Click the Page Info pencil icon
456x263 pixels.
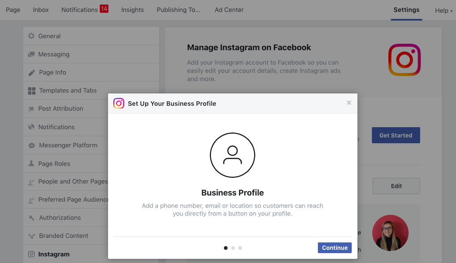pos(31,72)
